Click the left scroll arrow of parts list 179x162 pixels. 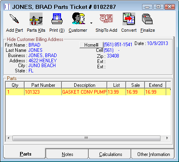click(x=8, y=138)
